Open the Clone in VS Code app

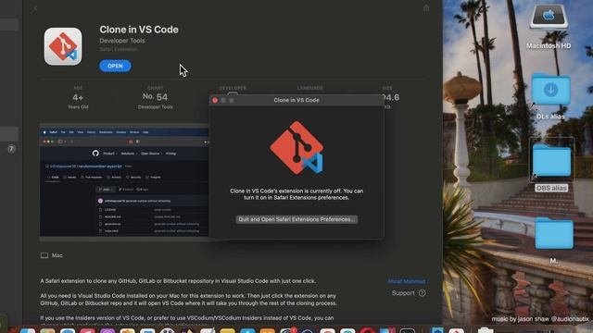[115, 66]
